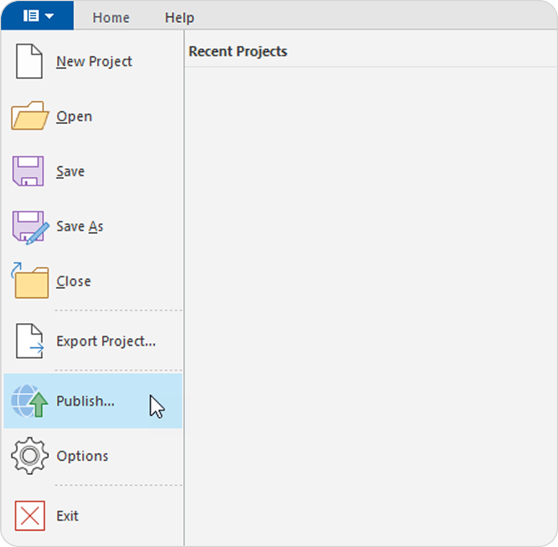This screenshot has height=547, width=558.
Task: Open the Options text entry
Action: point(82,456)
